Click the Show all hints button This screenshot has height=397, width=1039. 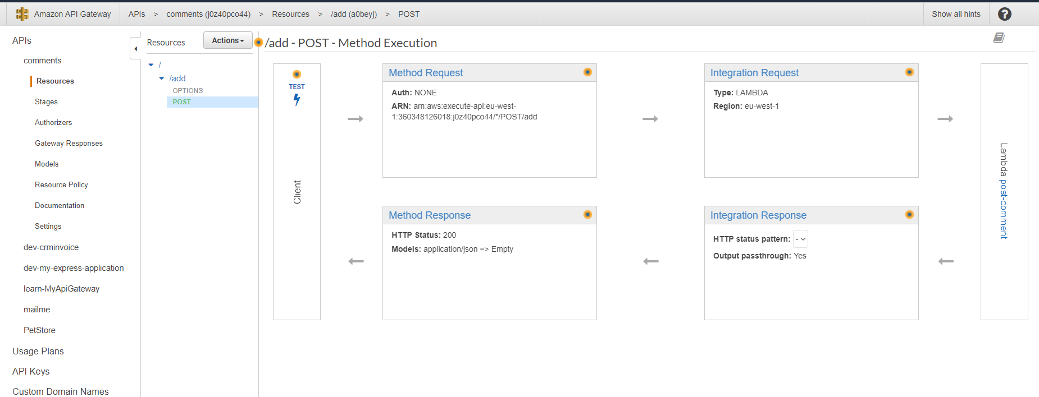(956, 14)
